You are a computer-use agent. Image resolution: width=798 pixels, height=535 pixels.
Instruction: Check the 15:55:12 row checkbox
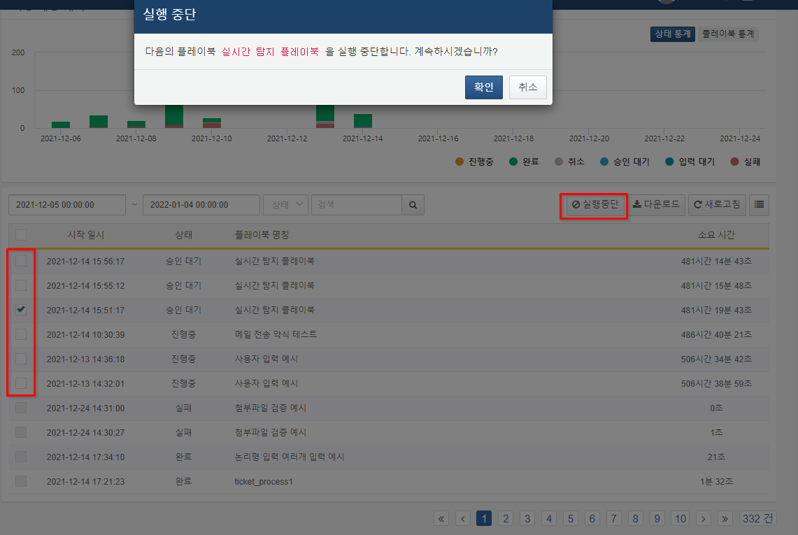(21, 285)
